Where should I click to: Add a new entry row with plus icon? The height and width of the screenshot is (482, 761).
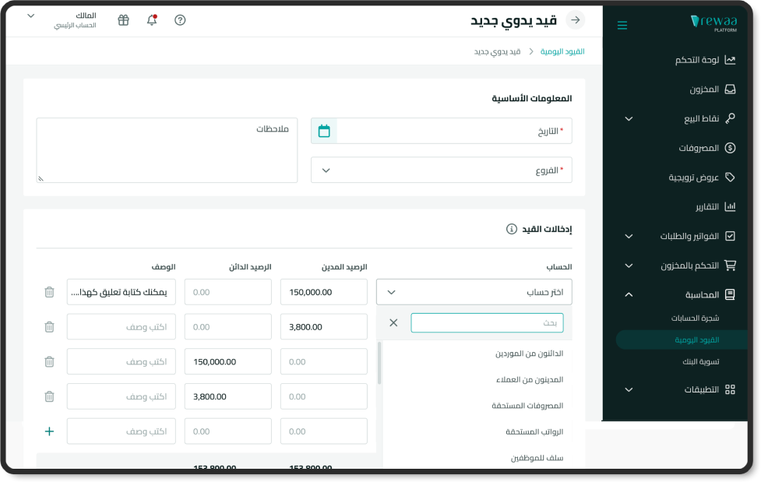(50, 431)
